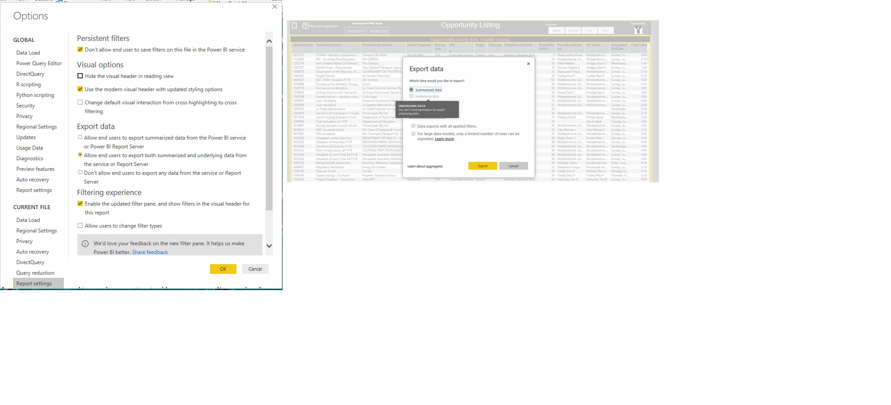891x405 pixels.
Task: Select Allow export summarized data only option
Action: coord(80,137)
